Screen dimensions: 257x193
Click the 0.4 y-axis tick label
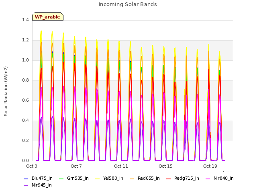25,121
